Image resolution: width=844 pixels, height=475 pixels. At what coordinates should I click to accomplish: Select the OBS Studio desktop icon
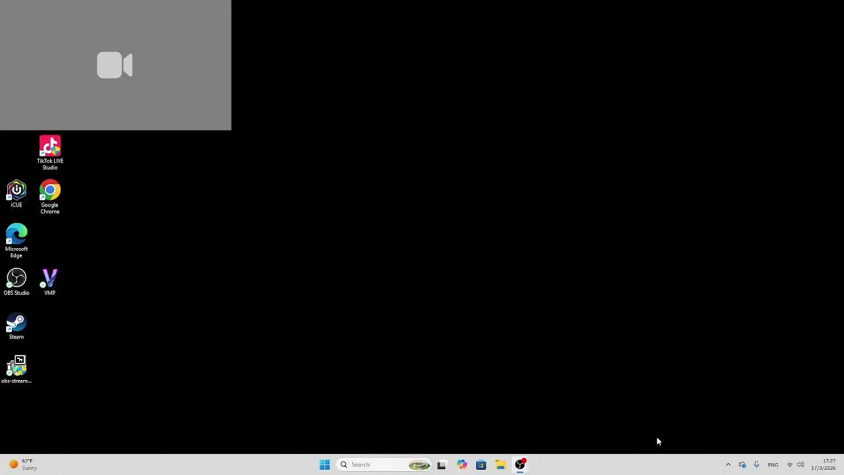(x=16, y=282)
